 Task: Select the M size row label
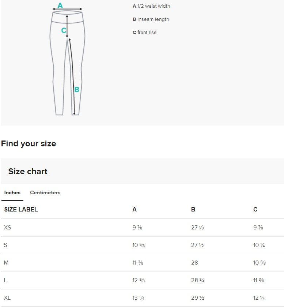6,263
